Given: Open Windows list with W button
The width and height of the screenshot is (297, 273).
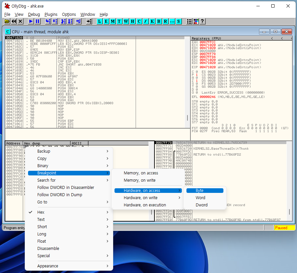Looking at the screenshot, I should [x=126, y=21].
